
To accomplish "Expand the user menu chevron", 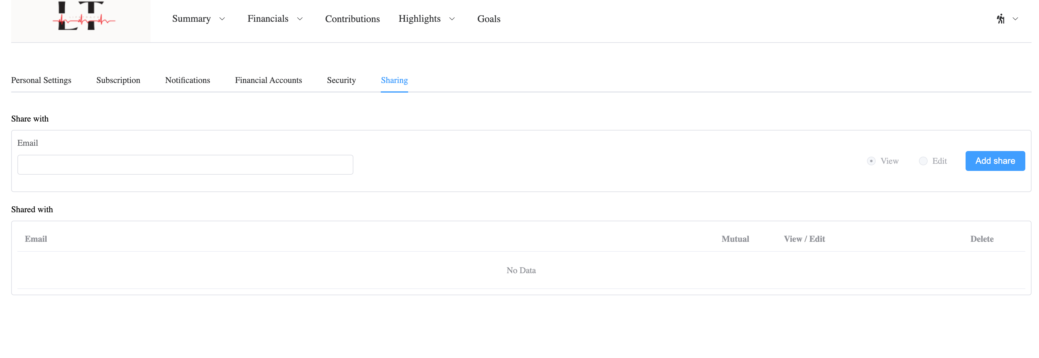I will (1015, 19).
